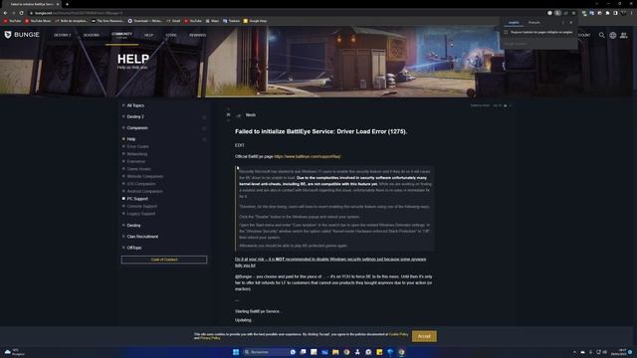Open the side panel icon in Chrome toolbar
Viewport: 637px width, 358px height.
pyautogui.click(x=615, y=13)
